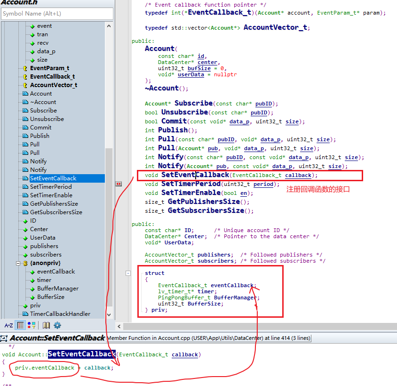The image size is (397, 386).
Task: Click center parameter link in constructor
Action: click(207, 62)
